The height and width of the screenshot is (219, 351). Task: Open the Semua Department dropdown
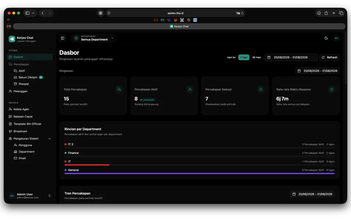pyautogui.click(x=94, y=38)
